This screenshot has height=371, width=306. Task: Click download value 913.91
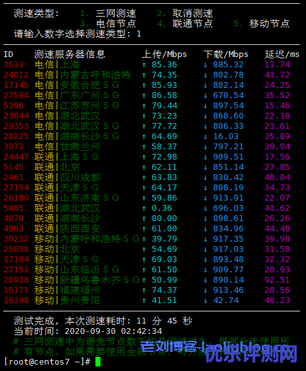coord(229,198)
